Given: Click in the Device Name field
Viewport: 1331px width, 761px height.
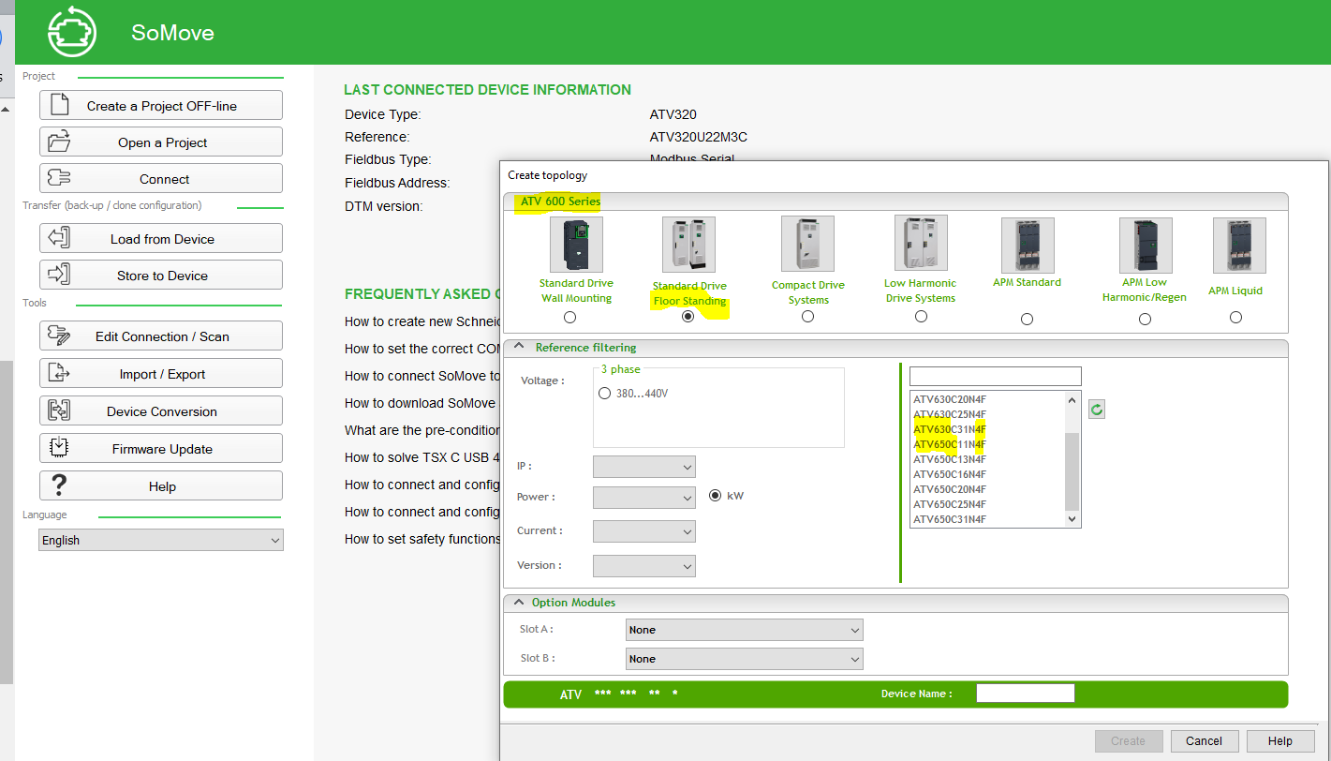Looking at the screenshot, I should click(x=1025, y=694).
